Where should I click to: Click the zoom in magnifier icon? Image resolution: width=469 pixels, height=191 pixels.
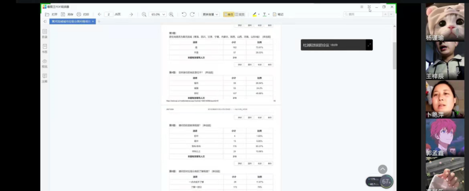coord(171,14)
